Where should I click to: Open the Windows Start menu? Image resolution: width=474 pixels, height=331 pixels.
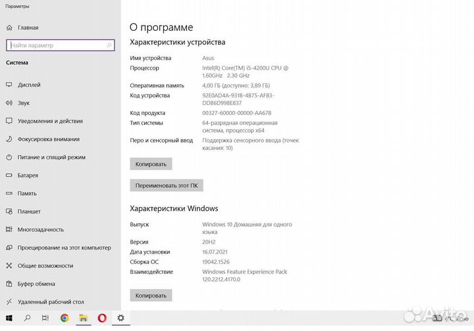coord(9,318)
